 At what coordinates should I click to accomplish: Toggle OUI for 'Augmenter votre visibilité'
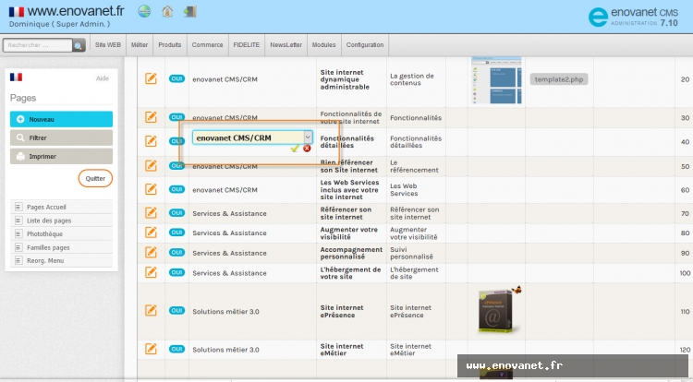click(x=176, y=233)
